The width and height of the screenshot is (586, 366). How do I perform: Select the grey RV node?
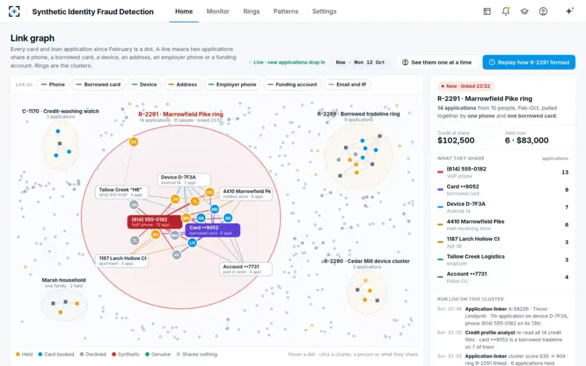pos(177,255)
